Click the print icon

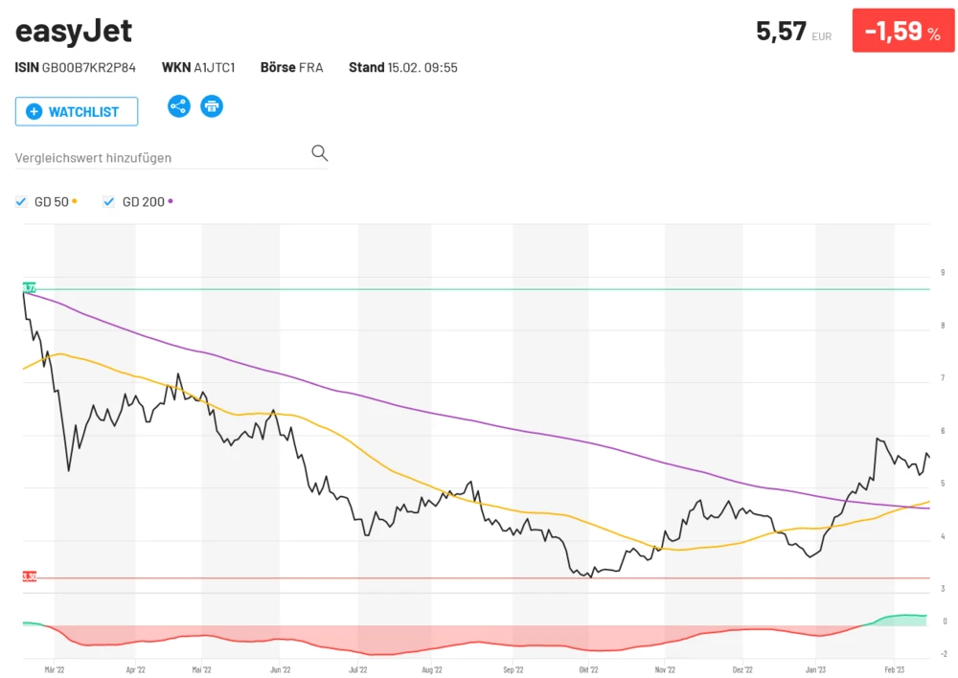point(212,106)
